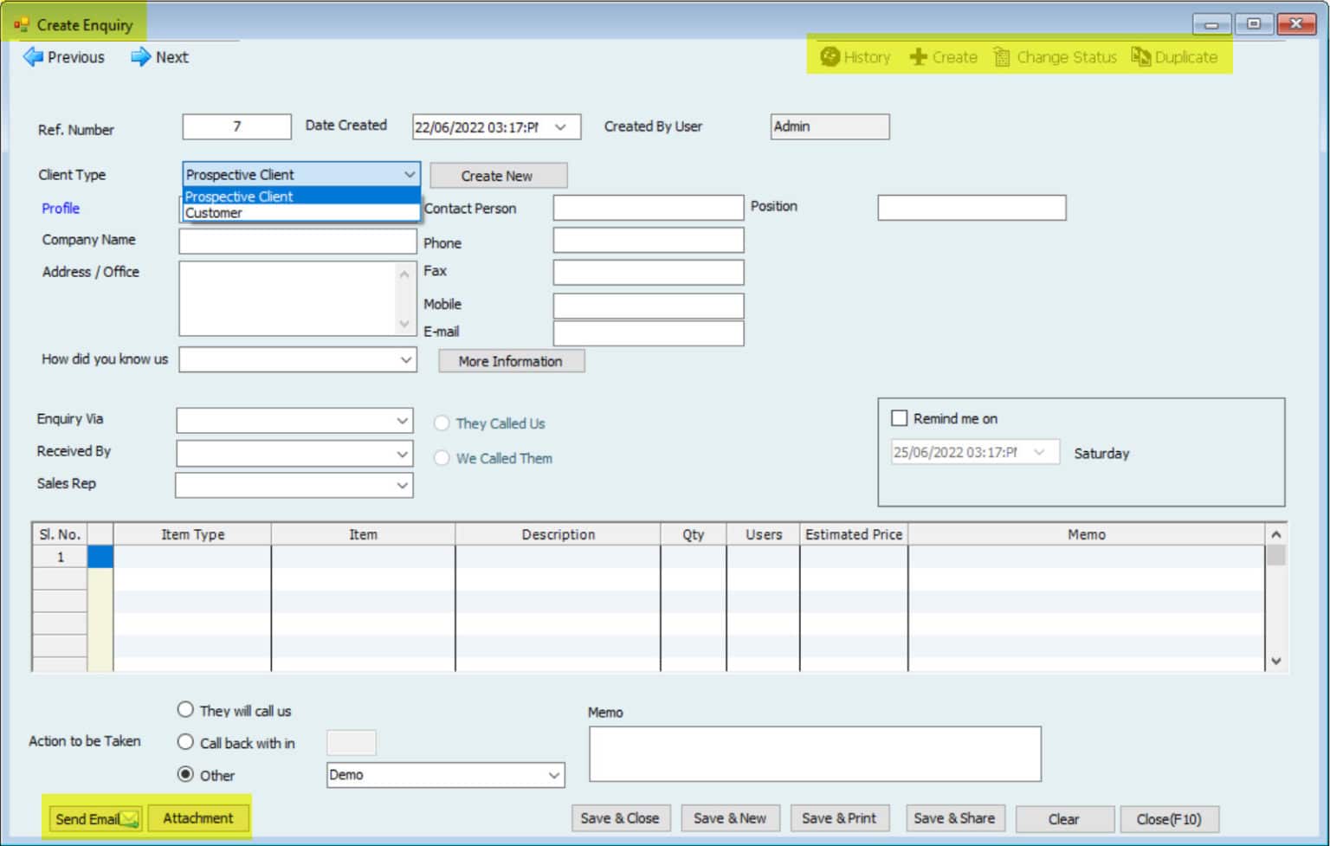Click the envelope icon on Send Email
Screen dimensions: 1330x846
tap(129, 818)
